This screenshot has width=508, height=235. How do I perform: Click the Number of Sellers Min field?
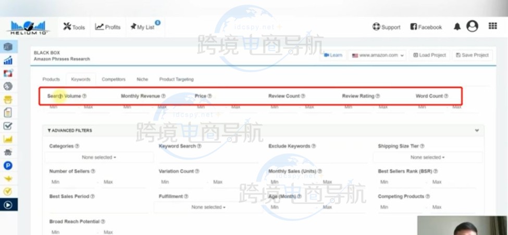pyautogui.click(x=72, y=182)
